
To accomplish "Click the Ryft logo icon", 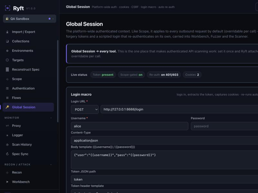I will coord(7,8).
